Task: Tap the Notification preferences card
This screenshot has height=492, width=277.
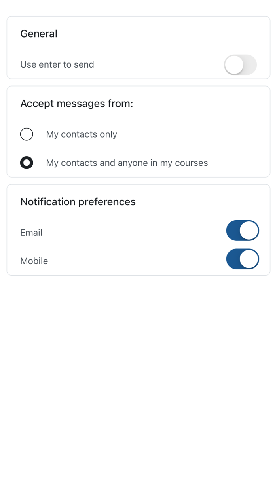Action: tap(138, 229)
